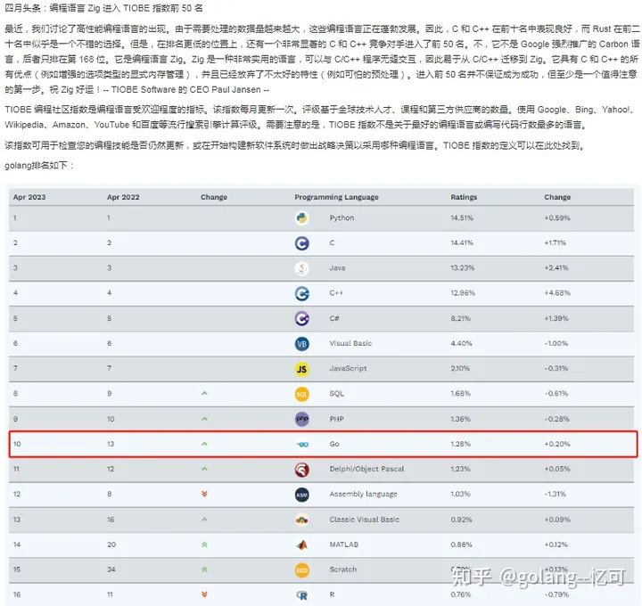This screenshot has width=642, height=606.
Task: Click the 'Apr 2023' column header
Action: point(29,197)
